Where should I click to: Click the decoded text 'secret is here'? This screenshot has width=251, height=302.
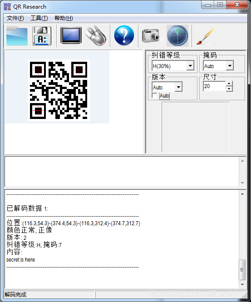click(20, 260)
